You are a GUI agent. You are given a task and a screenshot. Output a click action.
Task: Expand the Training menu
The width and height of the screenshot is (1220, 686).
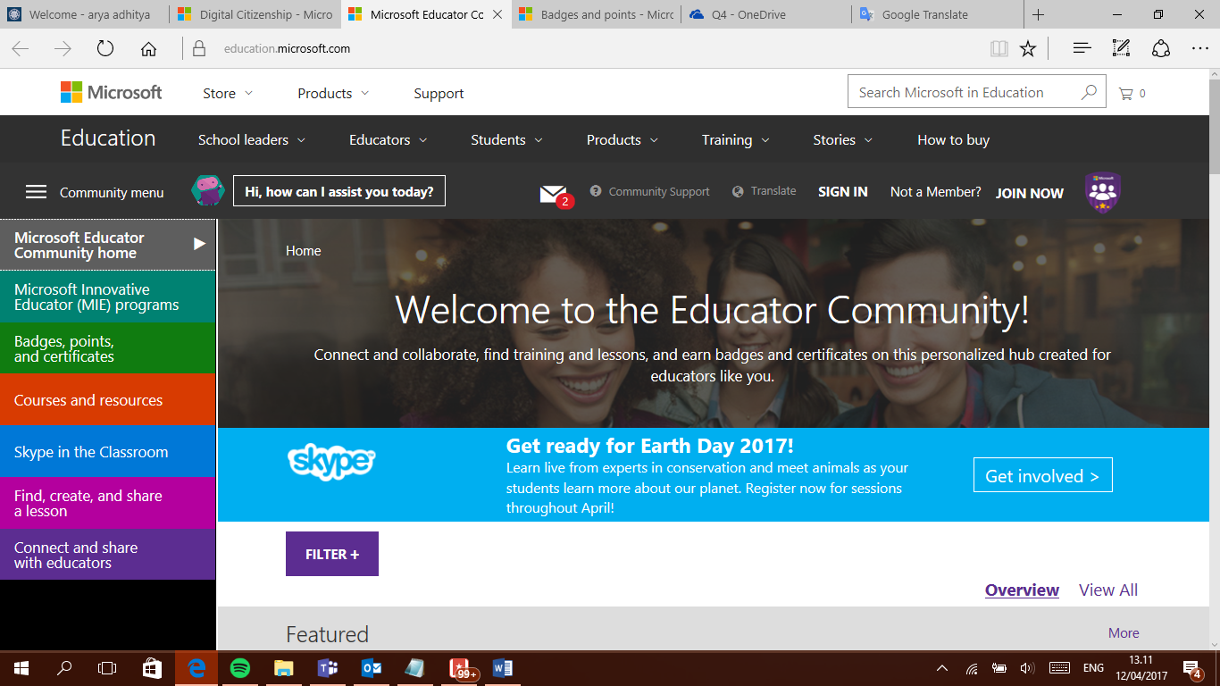[736, 140]
